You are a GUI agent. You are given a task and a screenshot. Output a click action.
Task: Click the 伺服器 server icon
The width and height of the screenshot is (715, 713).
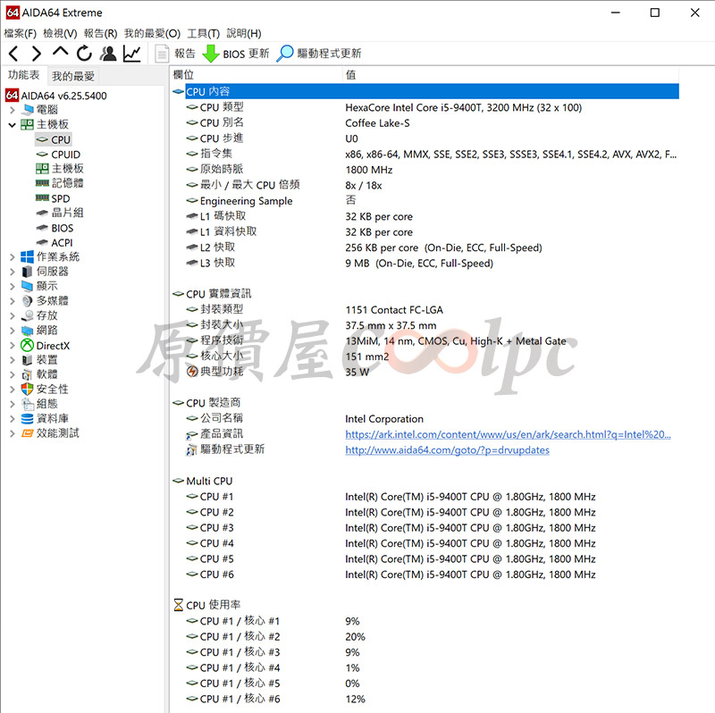pyautogui.click(x=28, y=272)
